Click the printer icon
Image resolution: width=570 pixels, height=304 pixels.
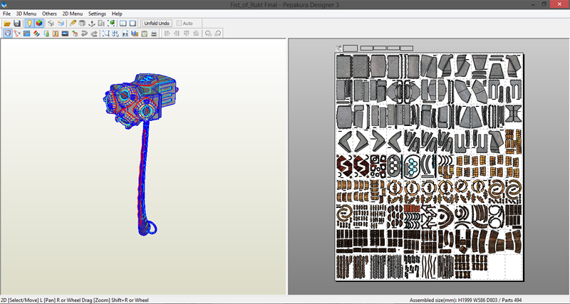[x=154, y=33]
